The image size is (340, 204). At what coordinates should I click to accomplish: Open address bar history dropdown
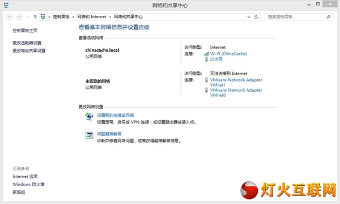(x=249, y=16)
